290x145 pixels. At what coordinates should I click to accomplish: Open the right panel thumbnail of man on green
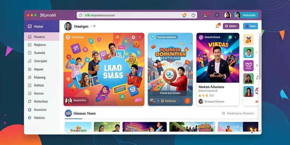[248, 52]
